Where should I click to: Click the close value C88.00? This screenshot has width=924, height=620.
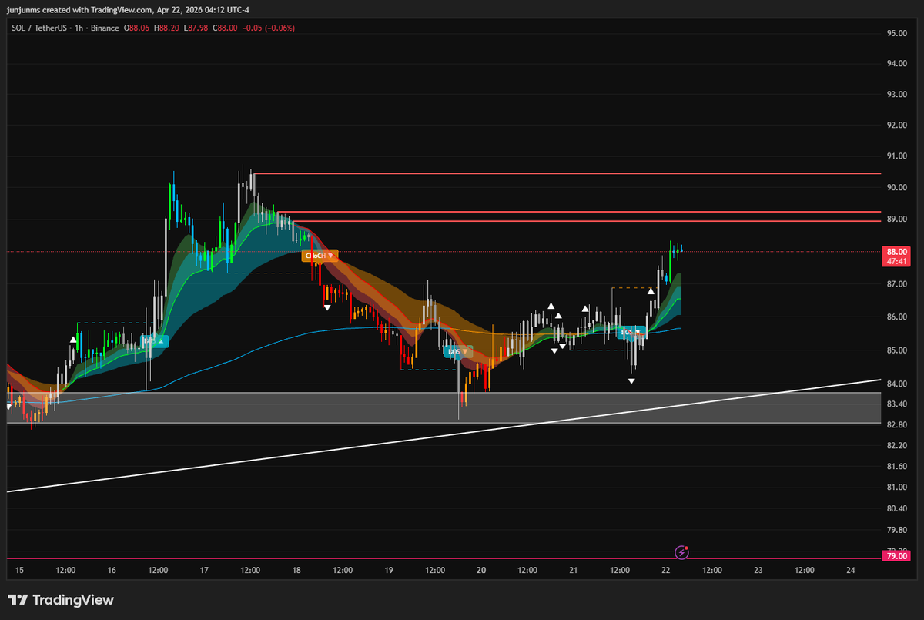click(x=223, y=28)
